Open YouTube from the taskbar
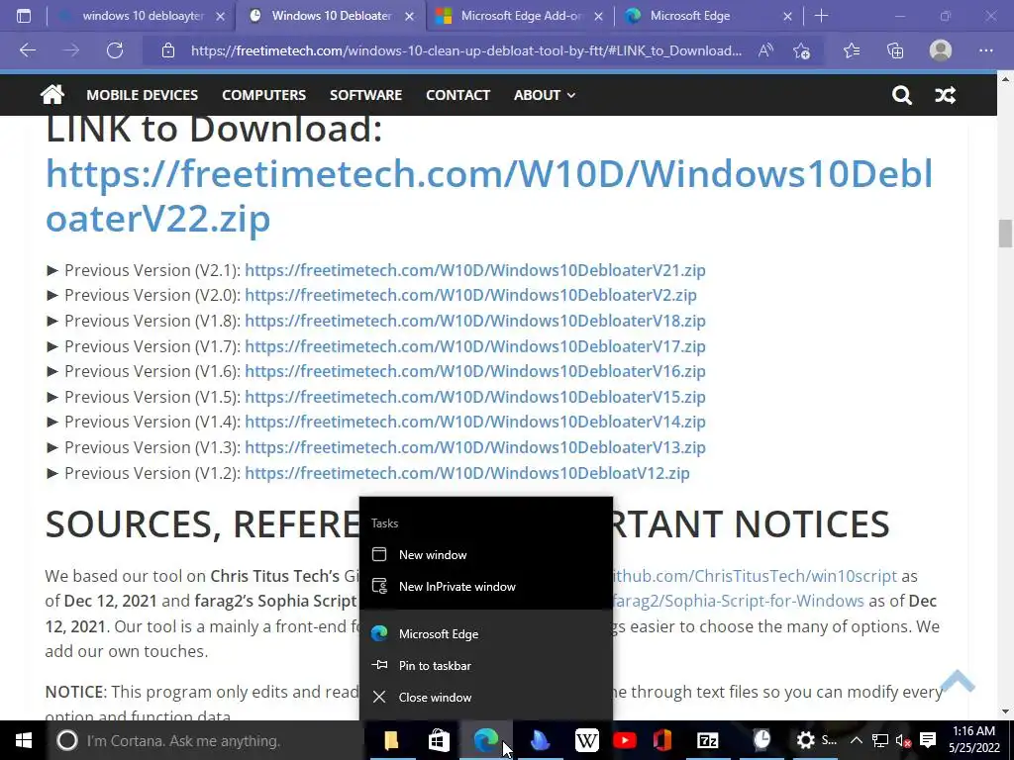Image resolution: width=1014 pixels, height=760 pixels. (624, 740)
